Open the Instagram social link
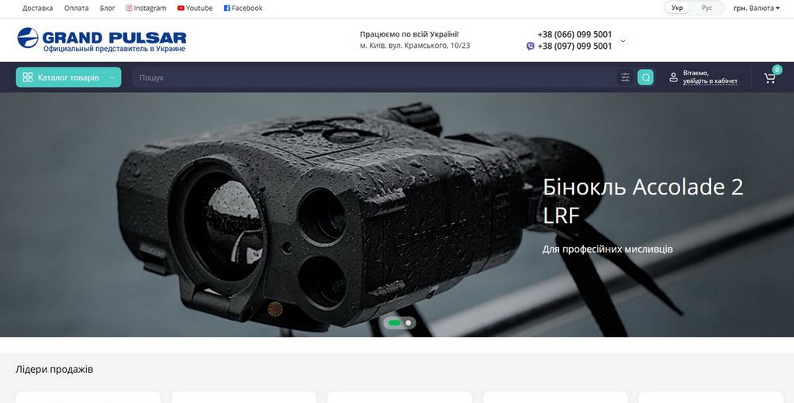The image size is (794, 403). [x=146, y=9]
